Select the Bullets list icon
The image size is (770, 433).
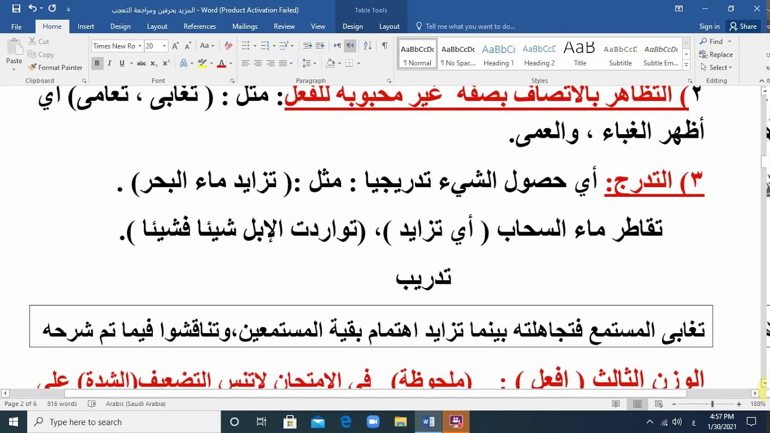(x=245, y=46)
